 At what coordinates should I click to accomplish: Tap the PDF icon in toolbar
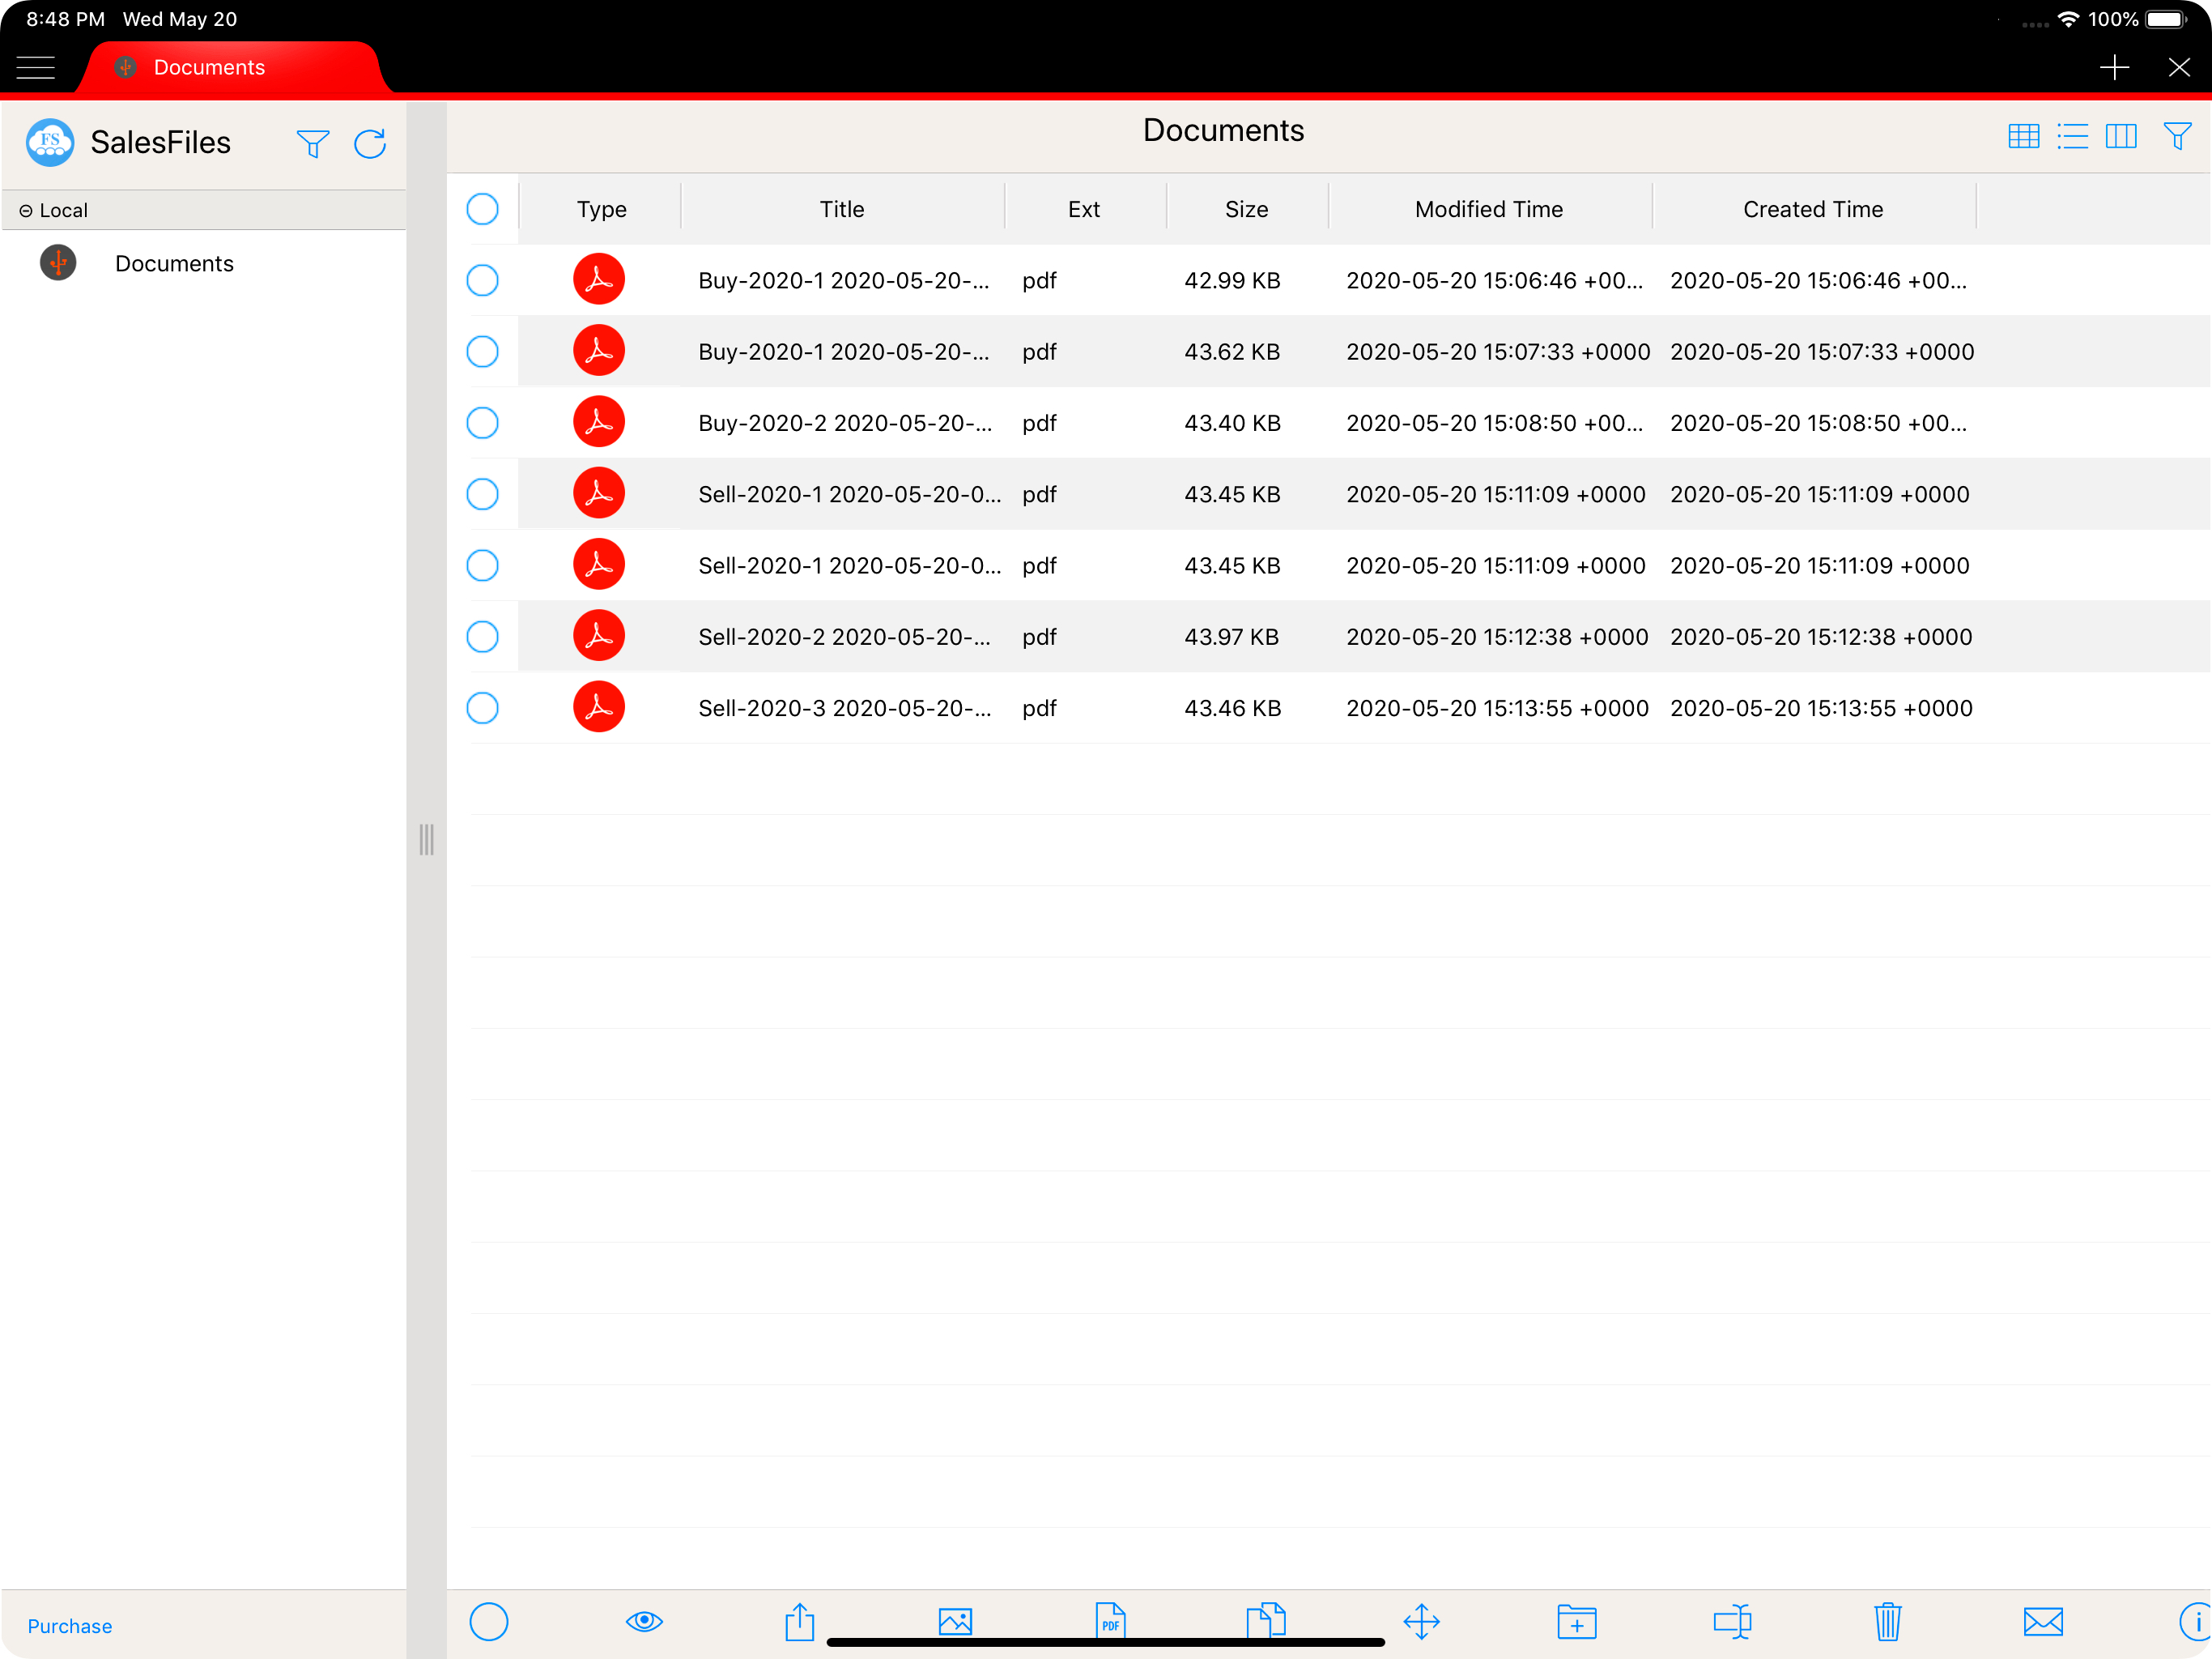click(x=1110, y=1621)
